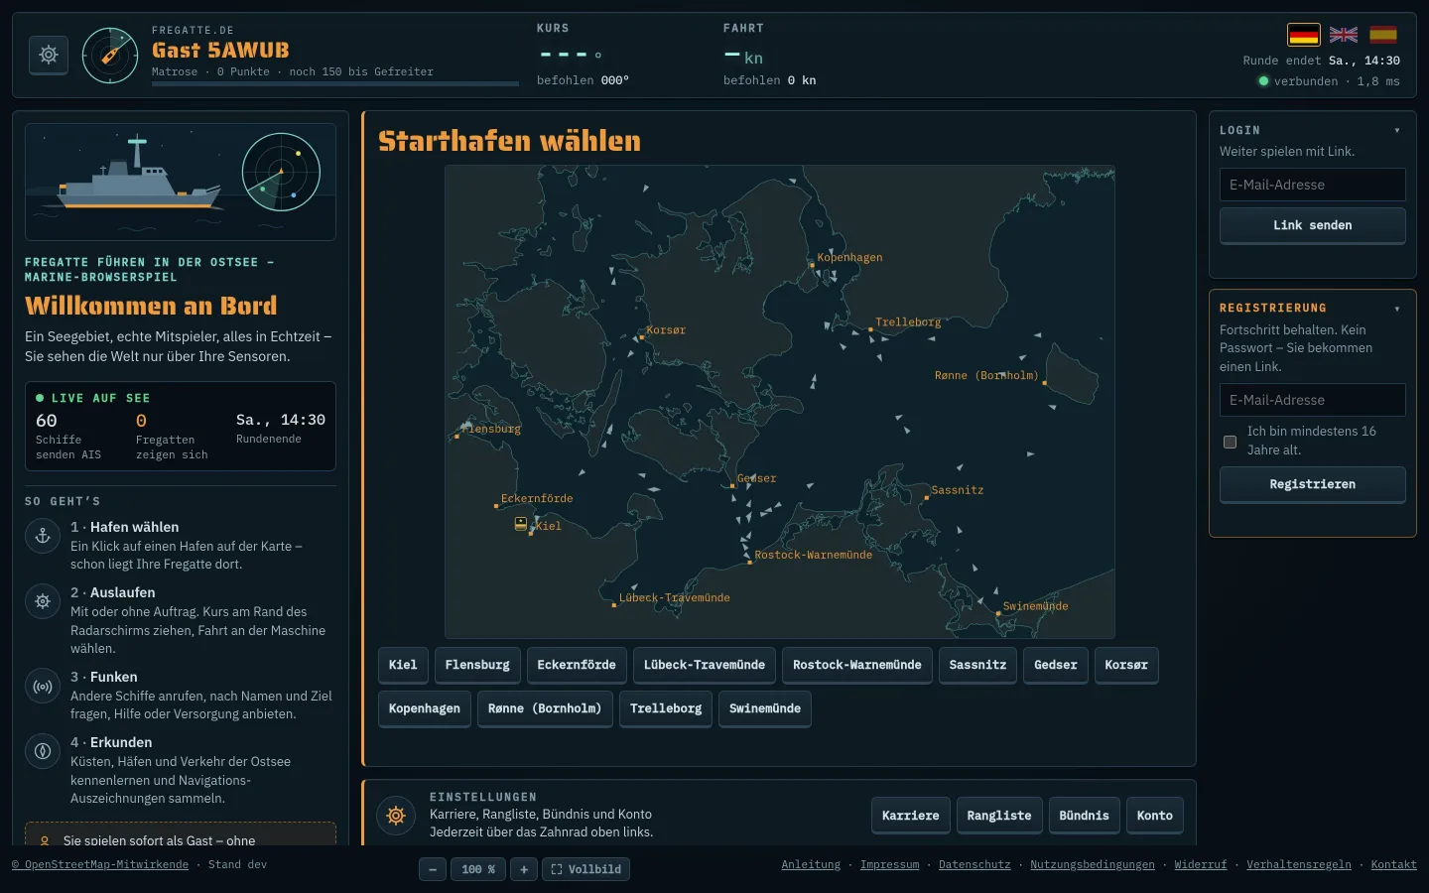Select Kiel as start harbor
This screenshot has width=1429, height=893.
[x=403, y=665]
